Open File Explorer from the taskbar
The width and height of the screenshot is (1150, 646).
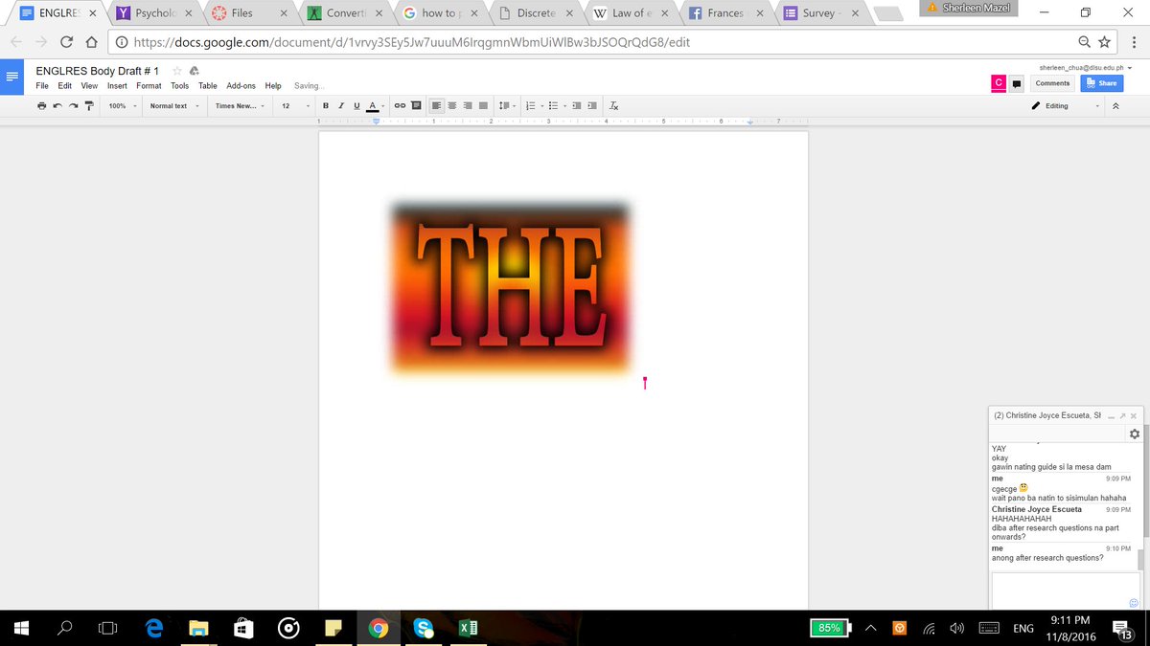[x=198, y=628]
